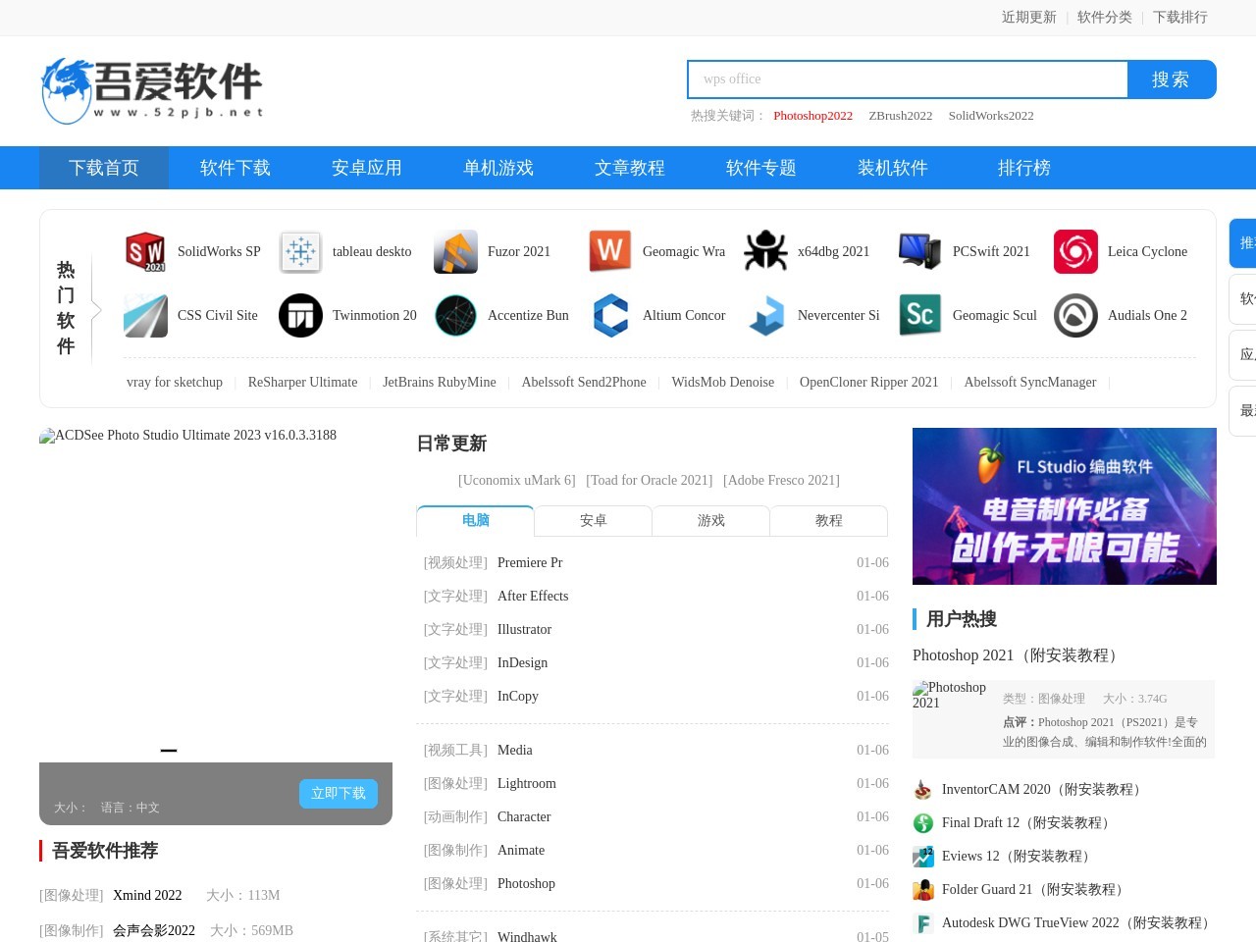This screenshot has height=942, width=1256.
Task: Open the x64dbg 2021 bug icon
Action: pos(766,252)
